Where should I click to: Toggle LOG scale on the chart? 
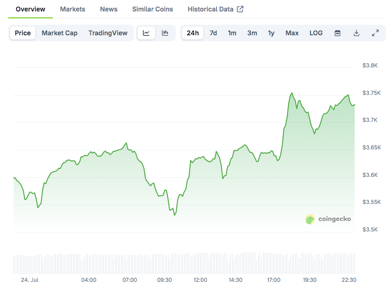[x=316, y=33]
